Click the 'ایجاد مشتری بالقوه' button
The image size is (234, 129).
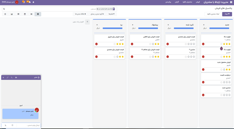pos(213,14)
